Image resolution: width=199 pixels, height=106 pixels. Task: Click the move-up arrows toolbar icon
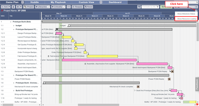(x=13, y=7)
